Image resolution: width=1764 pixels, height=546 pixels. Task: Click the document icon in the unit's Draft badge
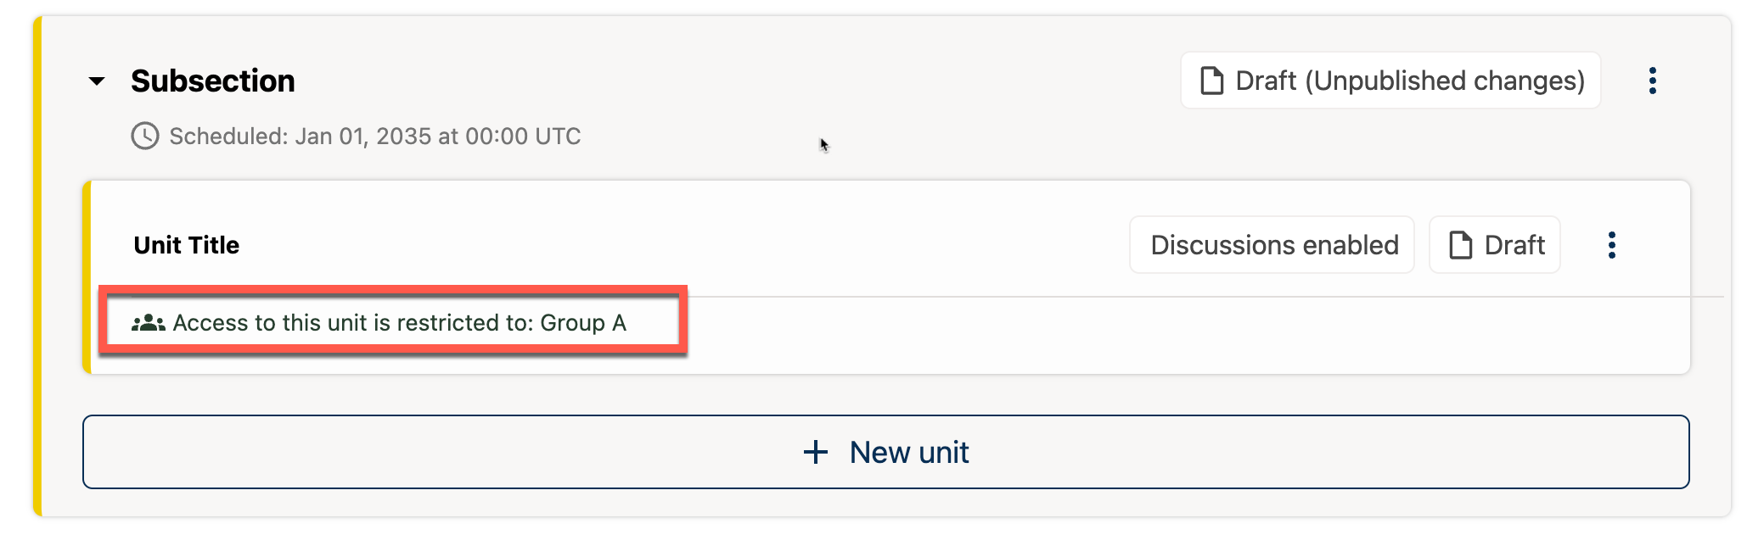pyautogui.click(x=1460, y=245)
